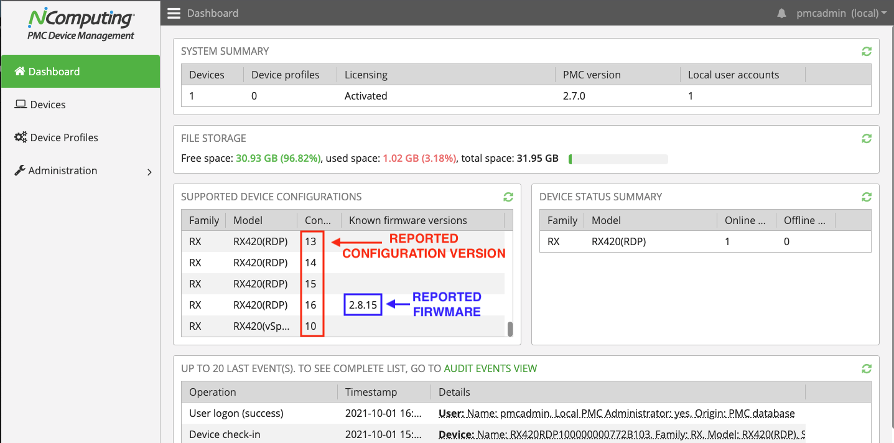
Task: Click the PMC version column header
Action: coord(618,75)
